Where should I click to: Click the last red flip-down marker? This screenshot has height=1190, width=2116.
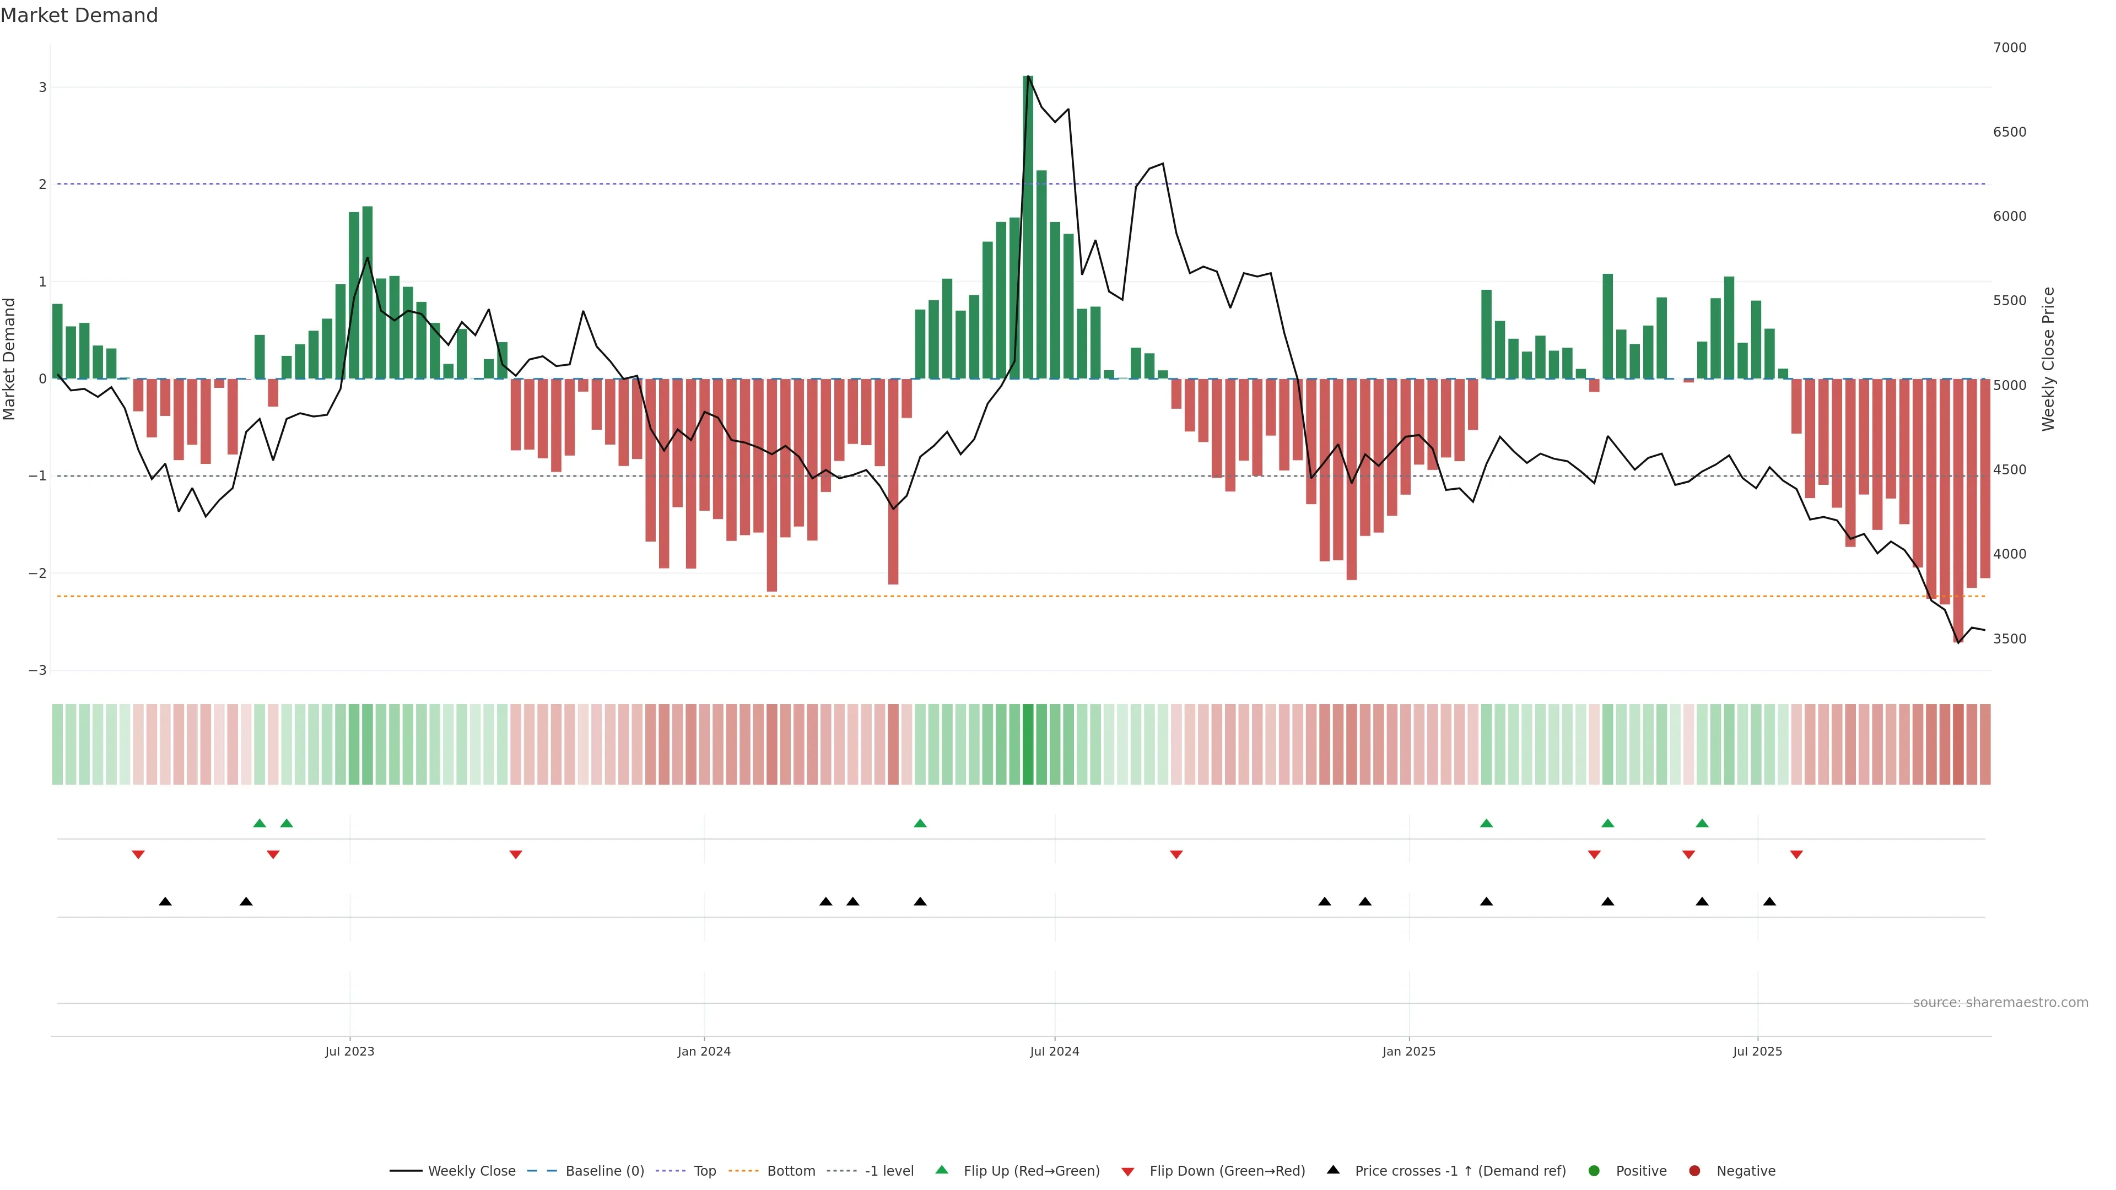tap(1796, 855)
